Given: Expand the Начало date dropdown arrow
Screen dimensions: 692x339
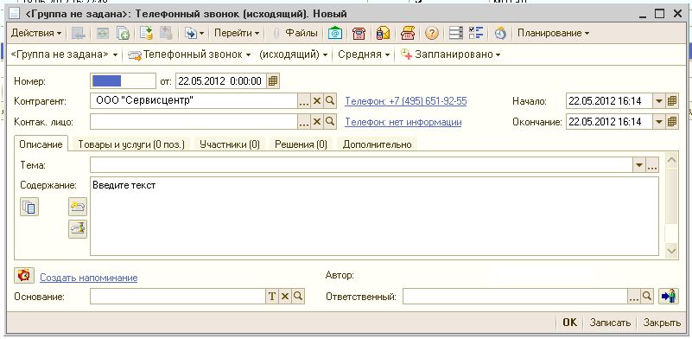Looking at the screenshot, I should (659, 101).
